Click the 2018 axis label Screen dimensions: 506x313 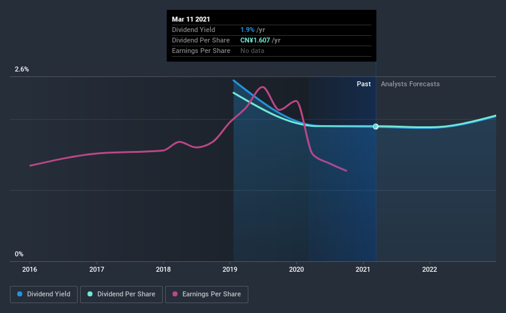point(163,269)
